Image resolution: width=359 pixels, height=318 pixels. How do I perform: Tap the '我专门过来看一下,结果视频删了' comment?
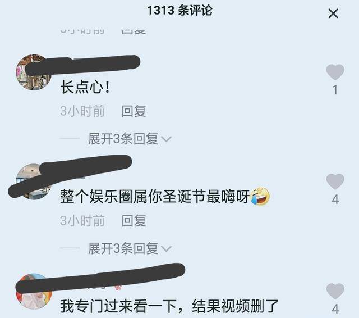[x=169, y=306]
